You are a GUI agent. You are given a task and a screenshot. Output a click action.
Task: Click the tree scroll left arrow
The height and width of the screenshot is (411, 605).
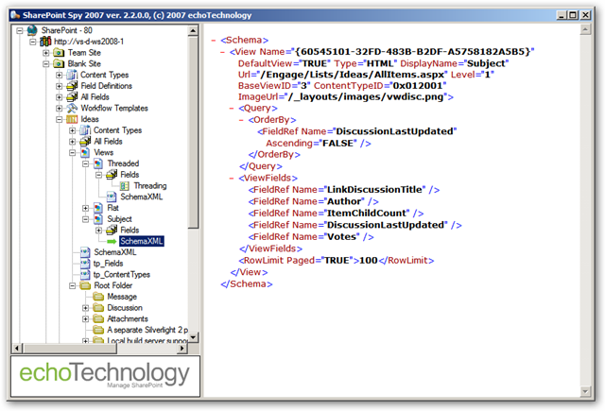(x=17, y=349)
